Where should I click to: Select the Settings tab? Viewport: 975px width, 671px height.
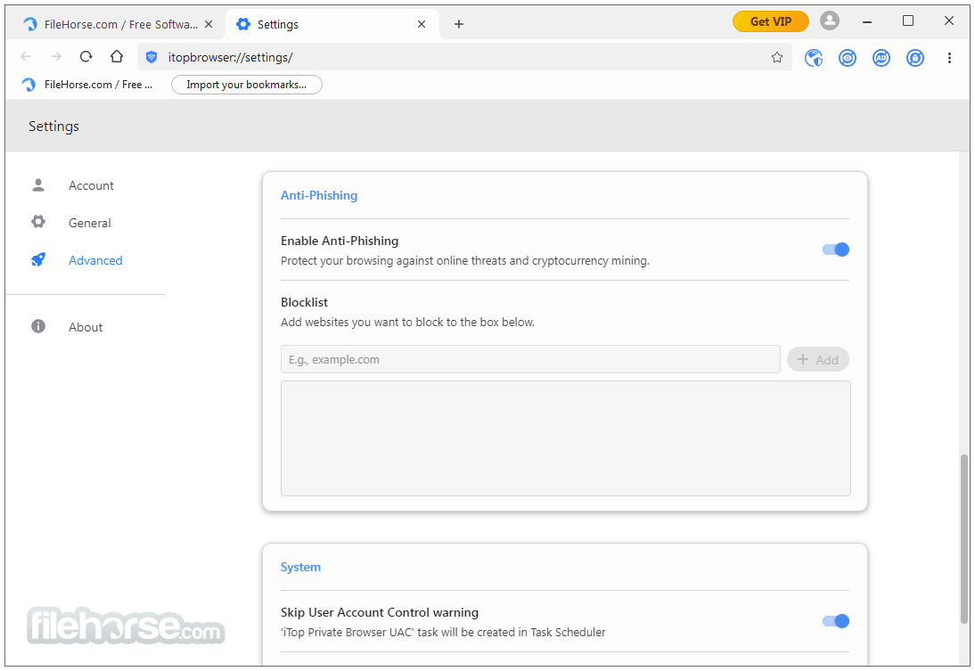pyautogui.click(x=332, y=24)
